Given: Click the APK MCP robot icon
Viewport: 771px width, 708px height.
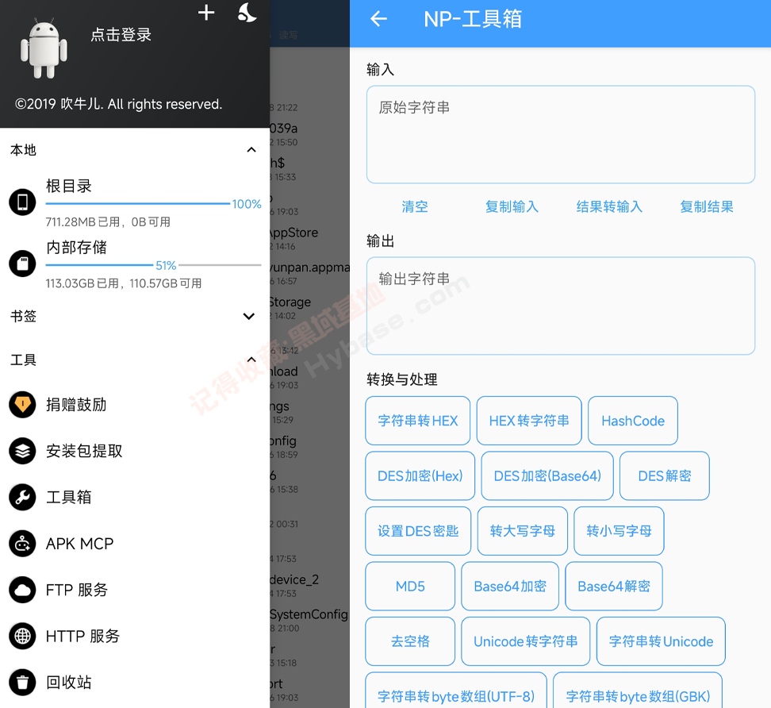Looking at the screenshot, I should click(x=23, y=544).
